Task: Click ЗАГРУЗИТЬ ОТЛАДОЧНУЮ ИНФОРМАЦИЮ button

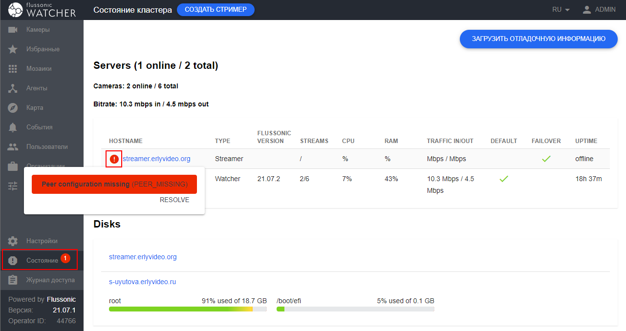Action: coord(538,39)
